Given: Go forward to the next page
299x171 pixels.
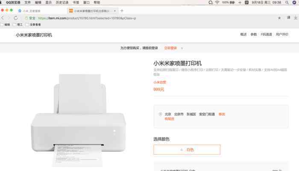Looking at the screenshot, I should (x=9, y=18).
